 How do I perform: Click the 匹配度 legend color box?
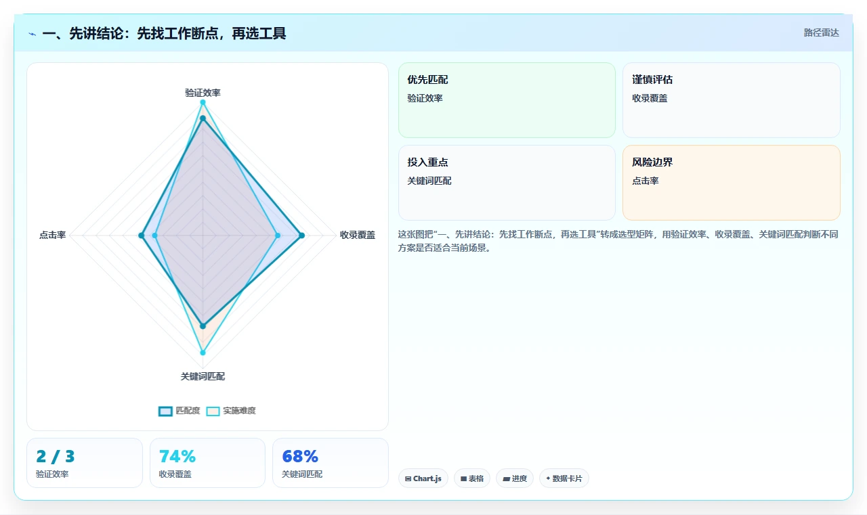point(166,411)
